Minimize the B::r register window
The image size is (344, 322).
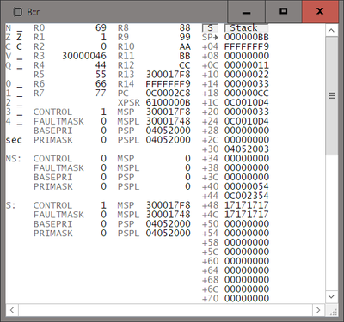click(247, 11)
